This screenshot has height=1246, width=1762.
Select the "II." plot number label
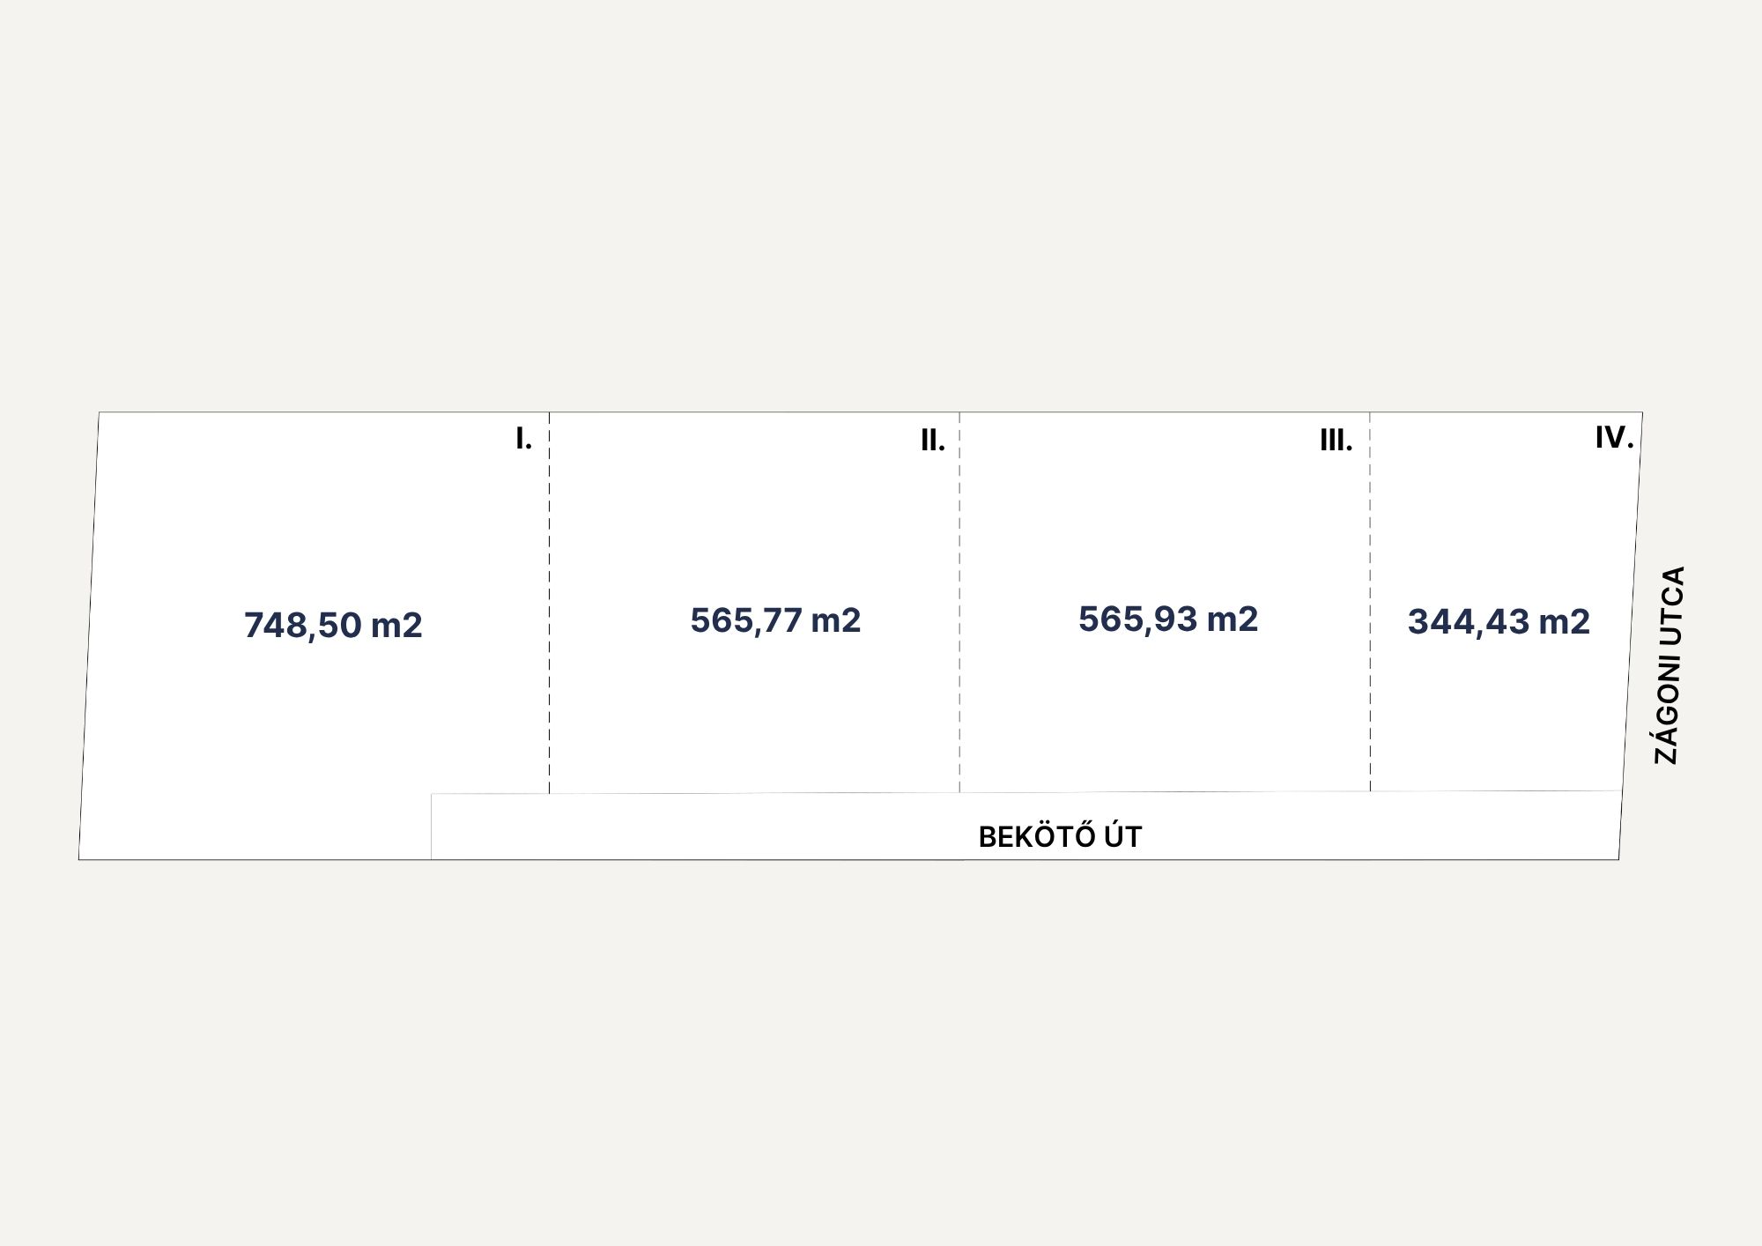[x=932, y=441]
